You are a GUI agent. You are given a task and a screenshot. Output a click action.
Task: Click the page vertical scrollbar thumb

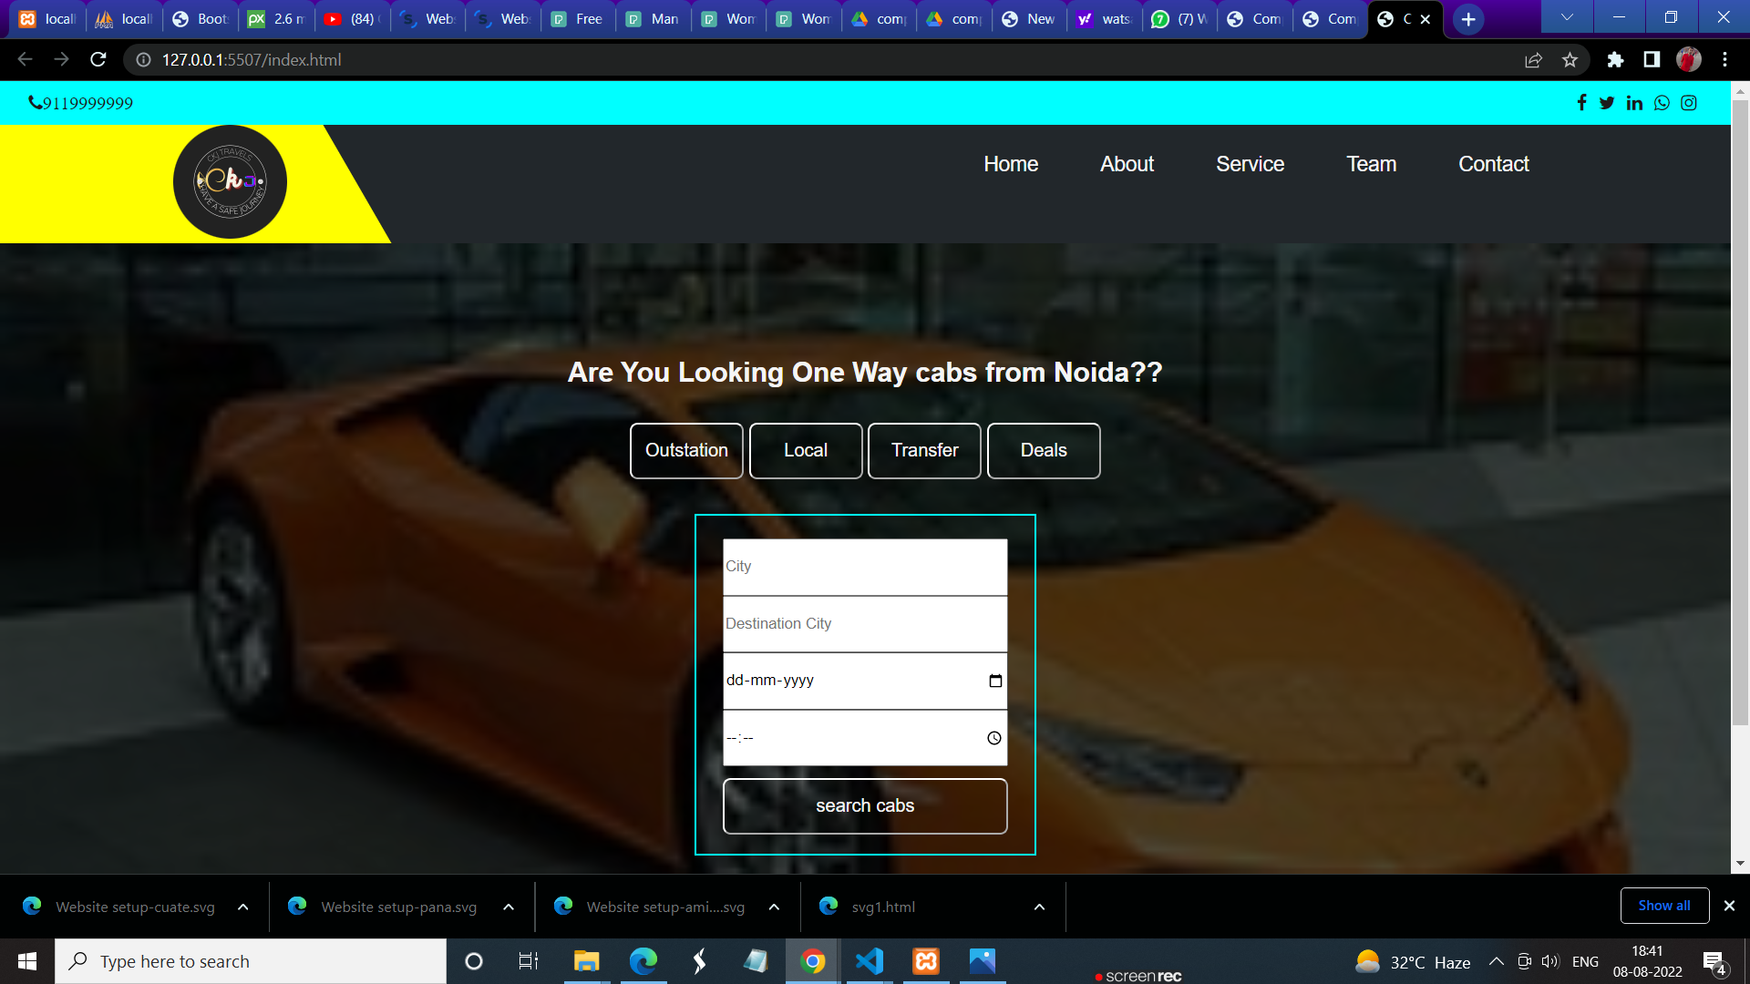coord(1740,412)
